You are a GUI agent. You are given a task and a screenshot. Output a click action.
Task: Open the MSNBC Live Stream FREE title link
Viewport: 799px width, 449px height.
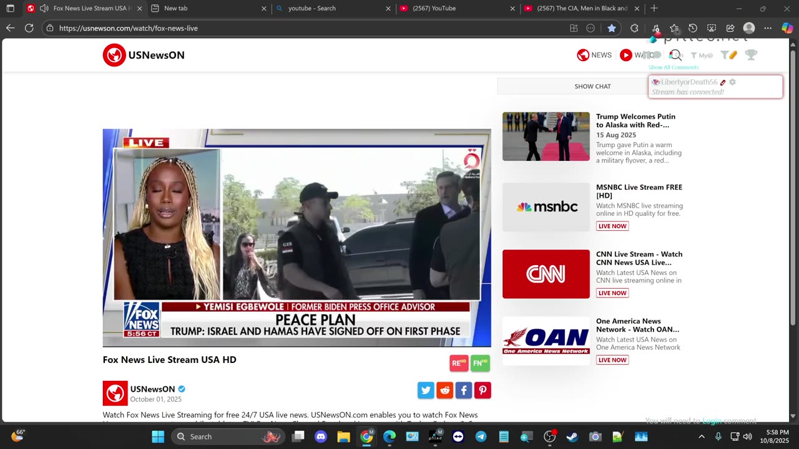(x=639, y=191)
